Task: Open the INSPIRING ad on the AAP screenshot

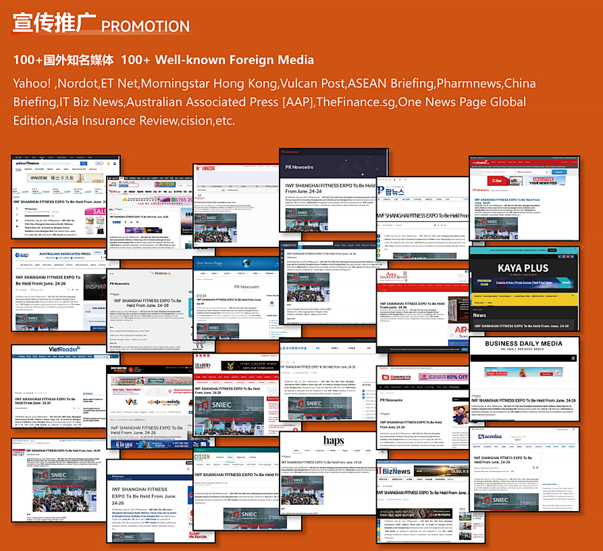Action: (95, 287)
